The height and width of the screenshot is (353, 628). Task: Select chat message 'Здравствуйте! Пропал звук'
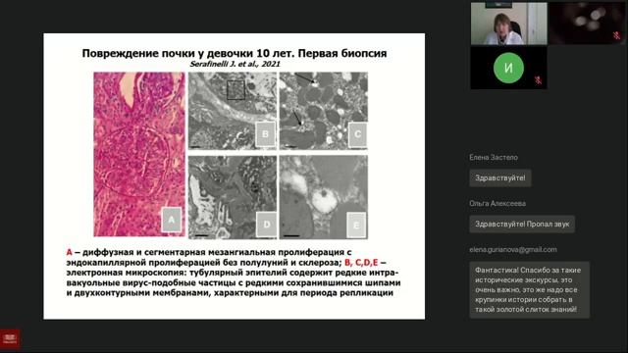tap(522, 225)
